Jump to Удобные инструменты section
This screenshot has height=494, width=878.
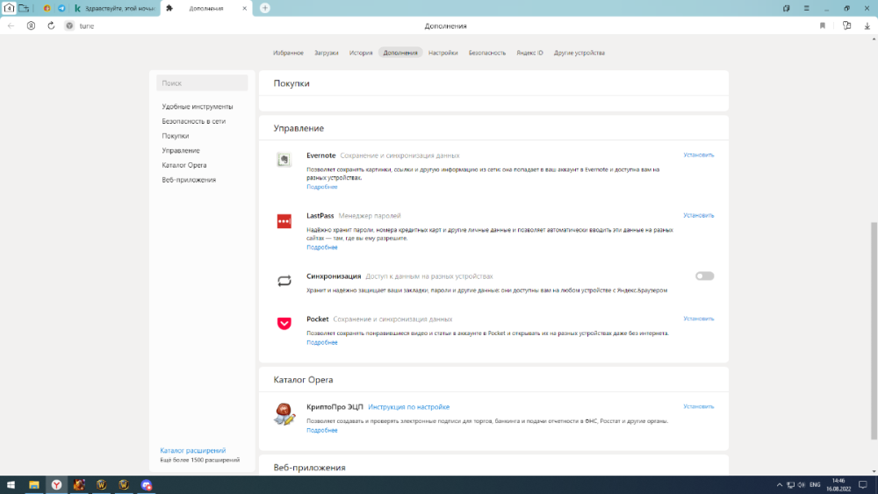coord(197,106)
